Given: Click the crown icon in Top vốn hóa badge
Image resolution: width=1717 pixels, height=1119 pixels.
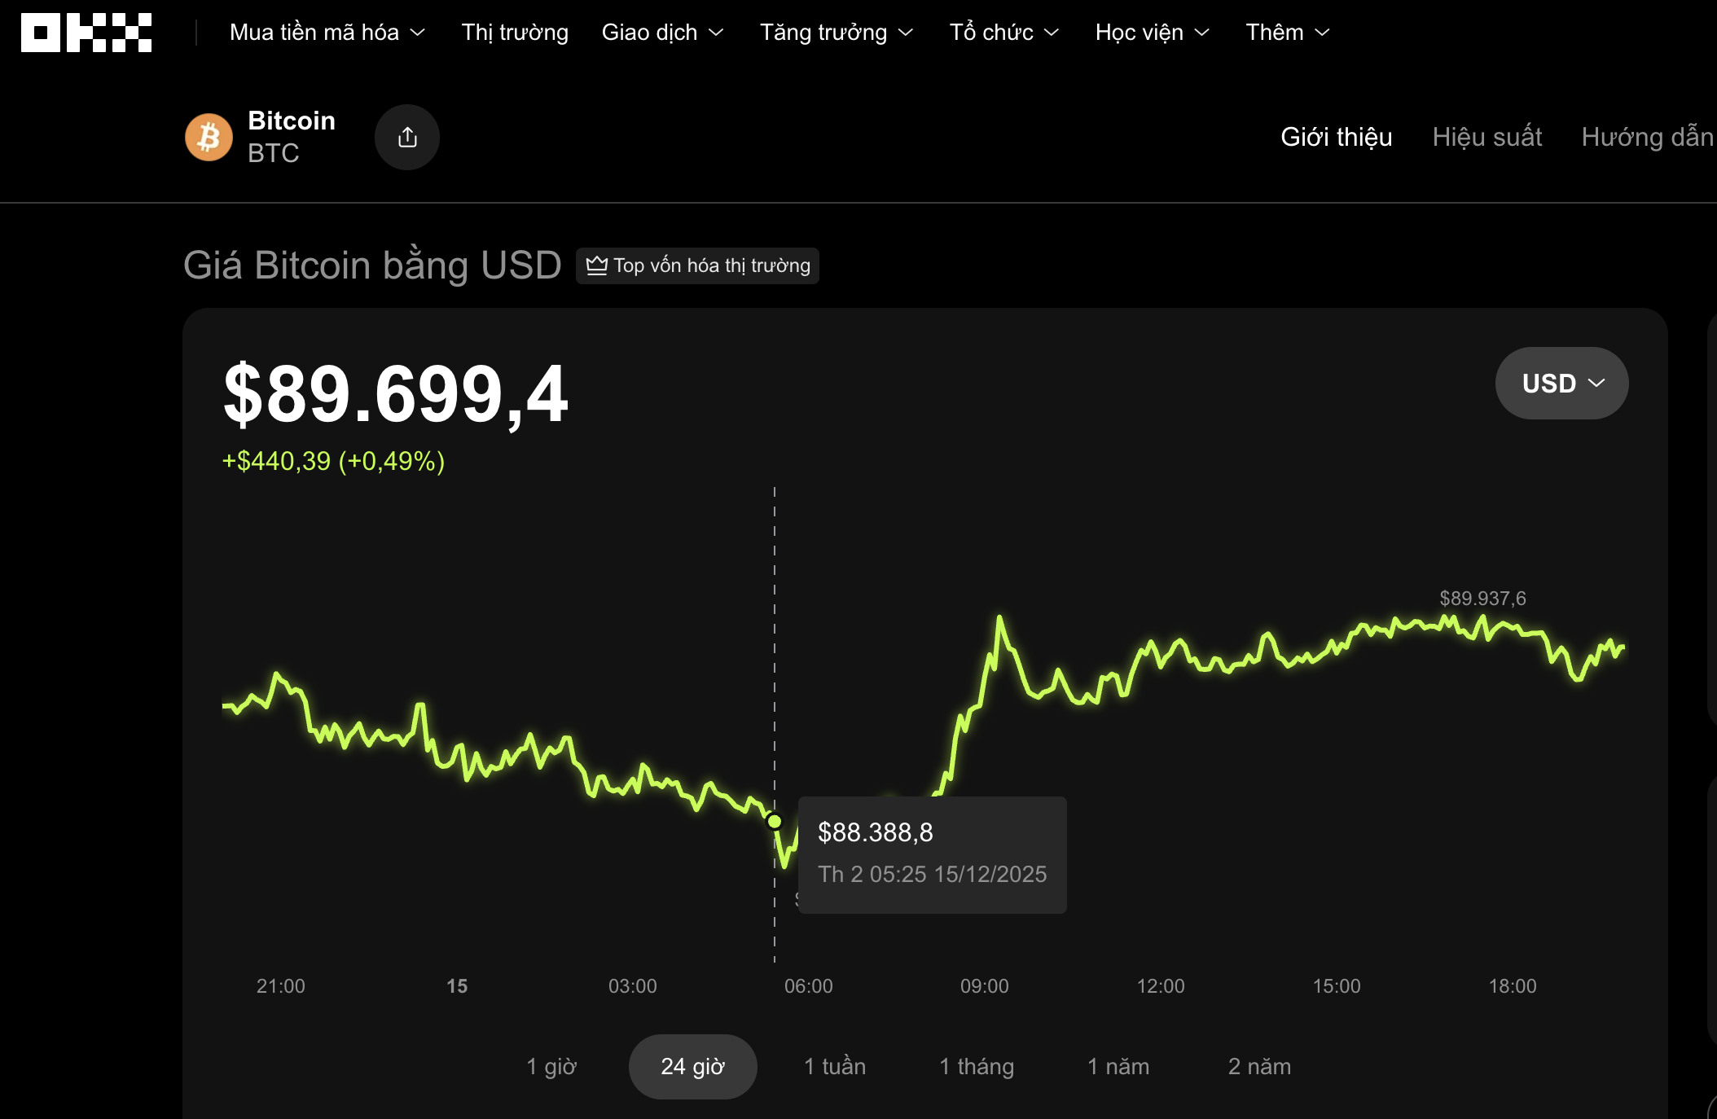Looking at the screenshot, I should point(598,265).
